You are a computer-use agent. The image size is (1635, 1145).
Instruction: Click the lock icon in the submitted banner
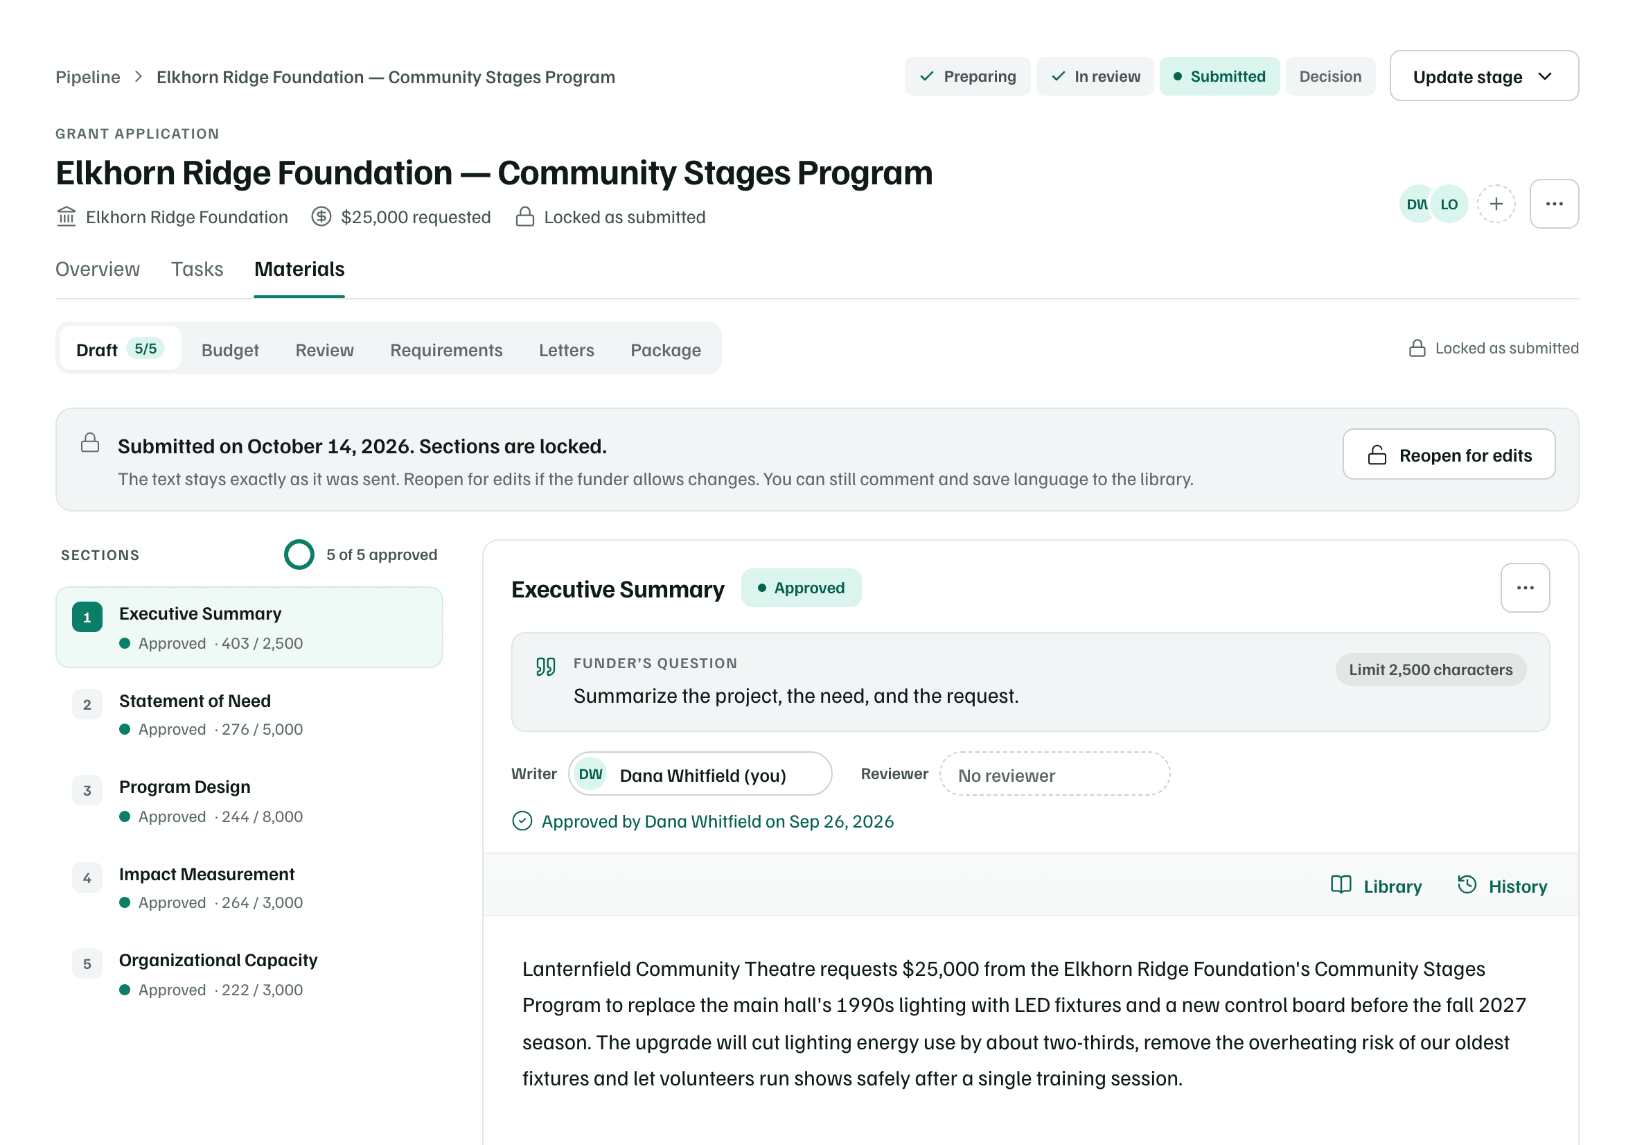click(x=90, y=442)
